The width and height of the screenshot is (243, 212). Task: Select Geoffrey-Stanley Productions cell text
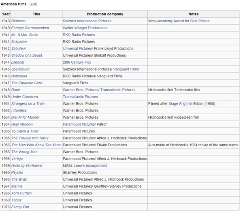117,186
